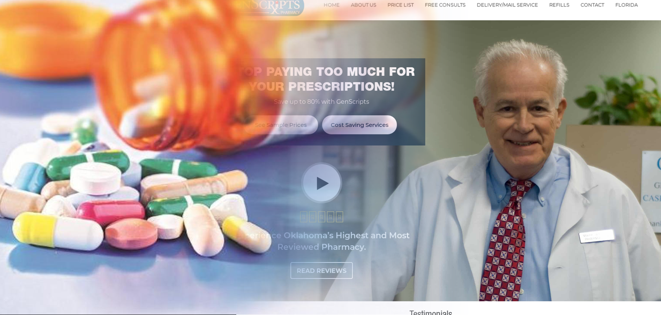Select Delivery/Mail Service menu item
This screenshot has height=315, width=661.
pyautogui.click(x=507, y=5)
